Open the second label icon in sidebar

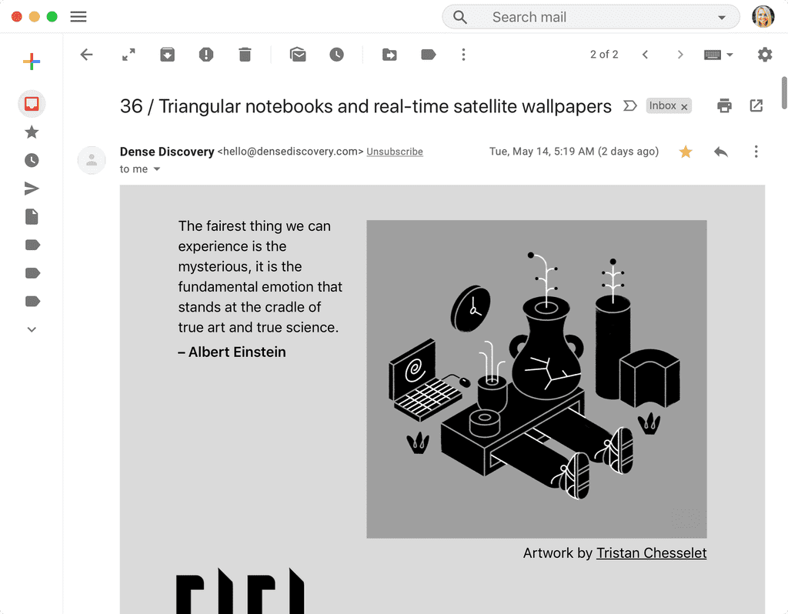32,273
